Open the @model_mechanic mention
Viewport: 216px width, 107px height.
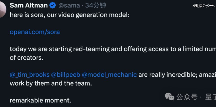(109, 75)
